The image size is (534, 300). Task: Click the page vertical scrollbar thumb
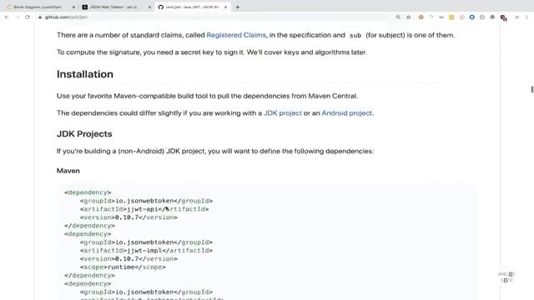click(532, 89)
